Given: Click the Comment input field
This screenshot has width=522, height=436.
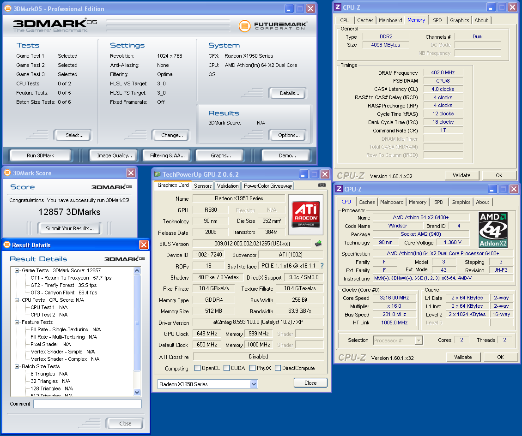Looking at the screenshot, I should point(87,404).
